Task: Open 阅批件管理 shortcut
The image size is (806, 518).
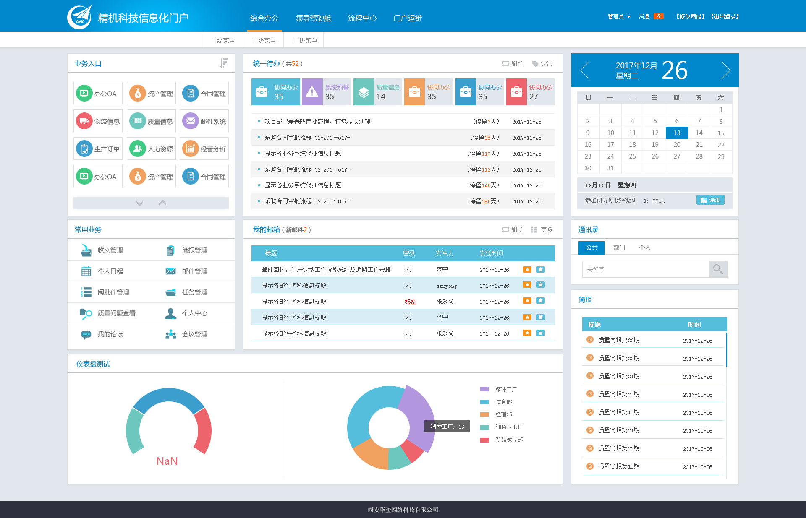Action: [105, 292]
